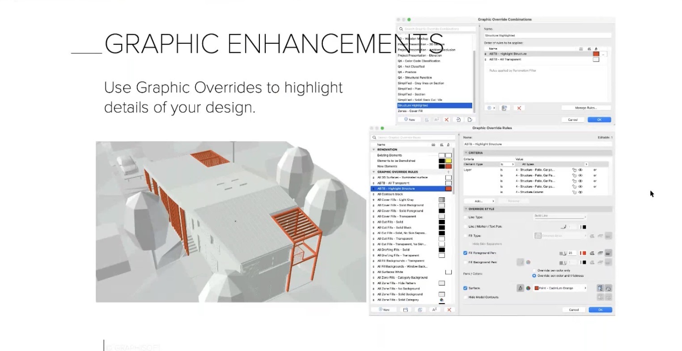Image resolution: width=682 pixels, height=351 pixels.
Task: Delete the selected combination with the red X
Action: 446,120
